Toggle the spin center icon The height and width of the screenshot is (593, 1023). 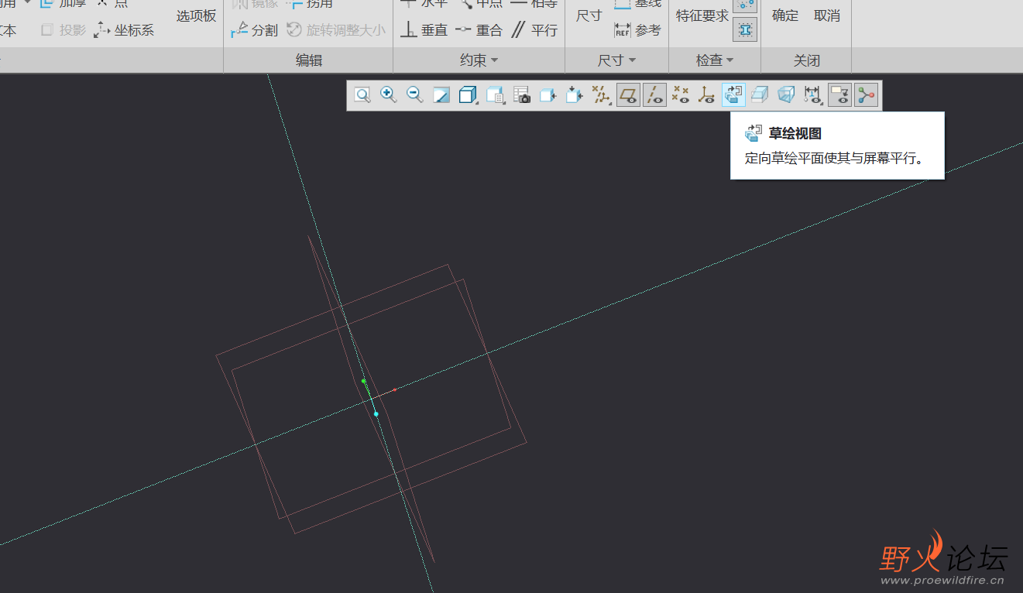[x=866, y=95]
